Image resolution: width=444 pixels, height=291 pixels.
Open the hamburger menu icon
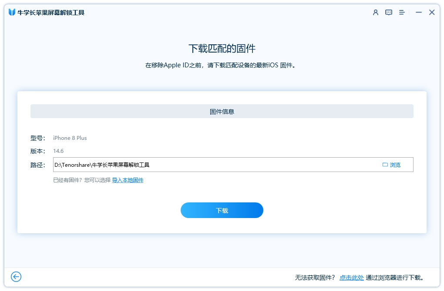pos(401,13)
